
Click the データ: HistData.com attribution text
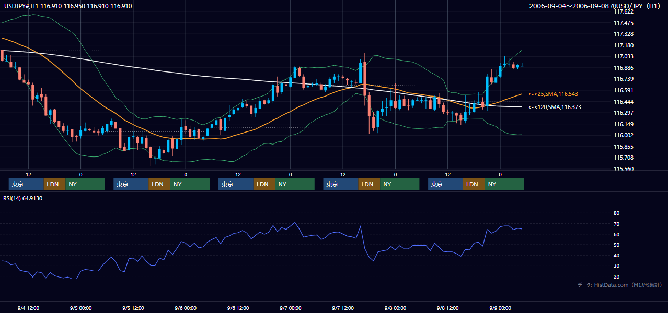(x=620, y=285)
